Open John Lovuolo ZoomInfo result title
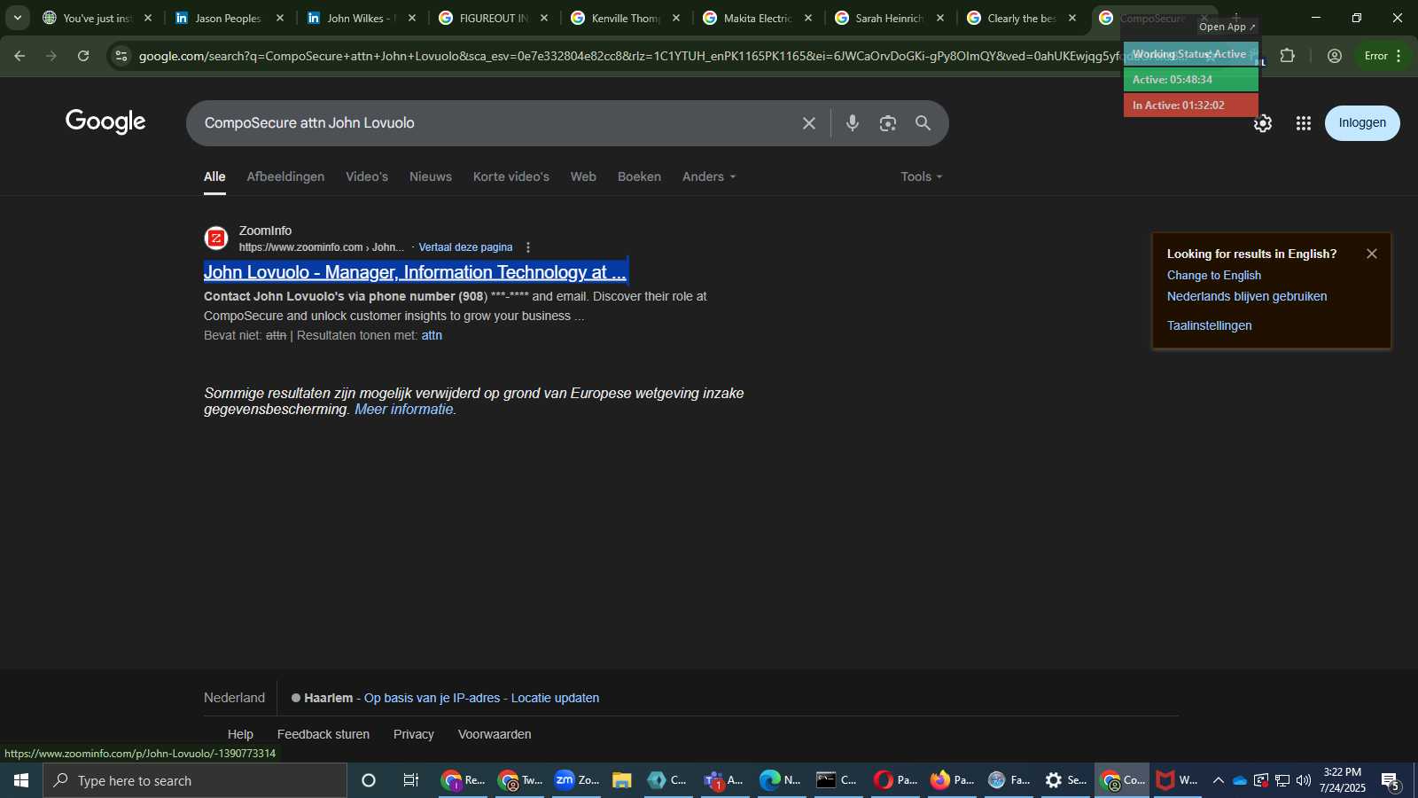1418x798 pixels. [x=415, y=272]
